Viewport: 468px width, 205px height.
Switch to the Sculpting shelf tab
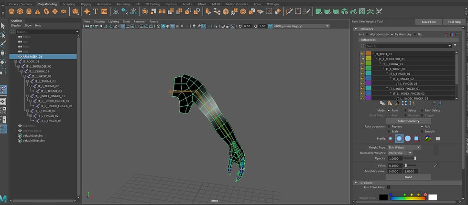tap(69, 4)
